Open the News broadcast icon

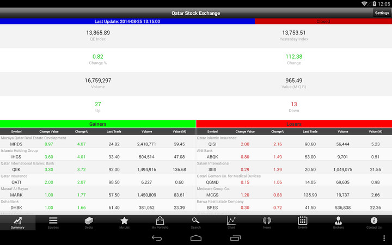pos(267,220)
